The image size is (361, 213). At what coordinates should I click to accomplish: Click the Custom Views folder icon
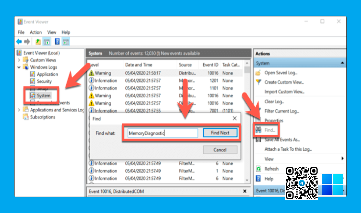(26, 60)
